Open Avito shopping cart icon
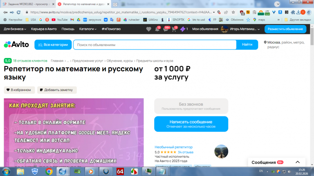The height and width of the screenshot is (176, 314). pos(174,29)
